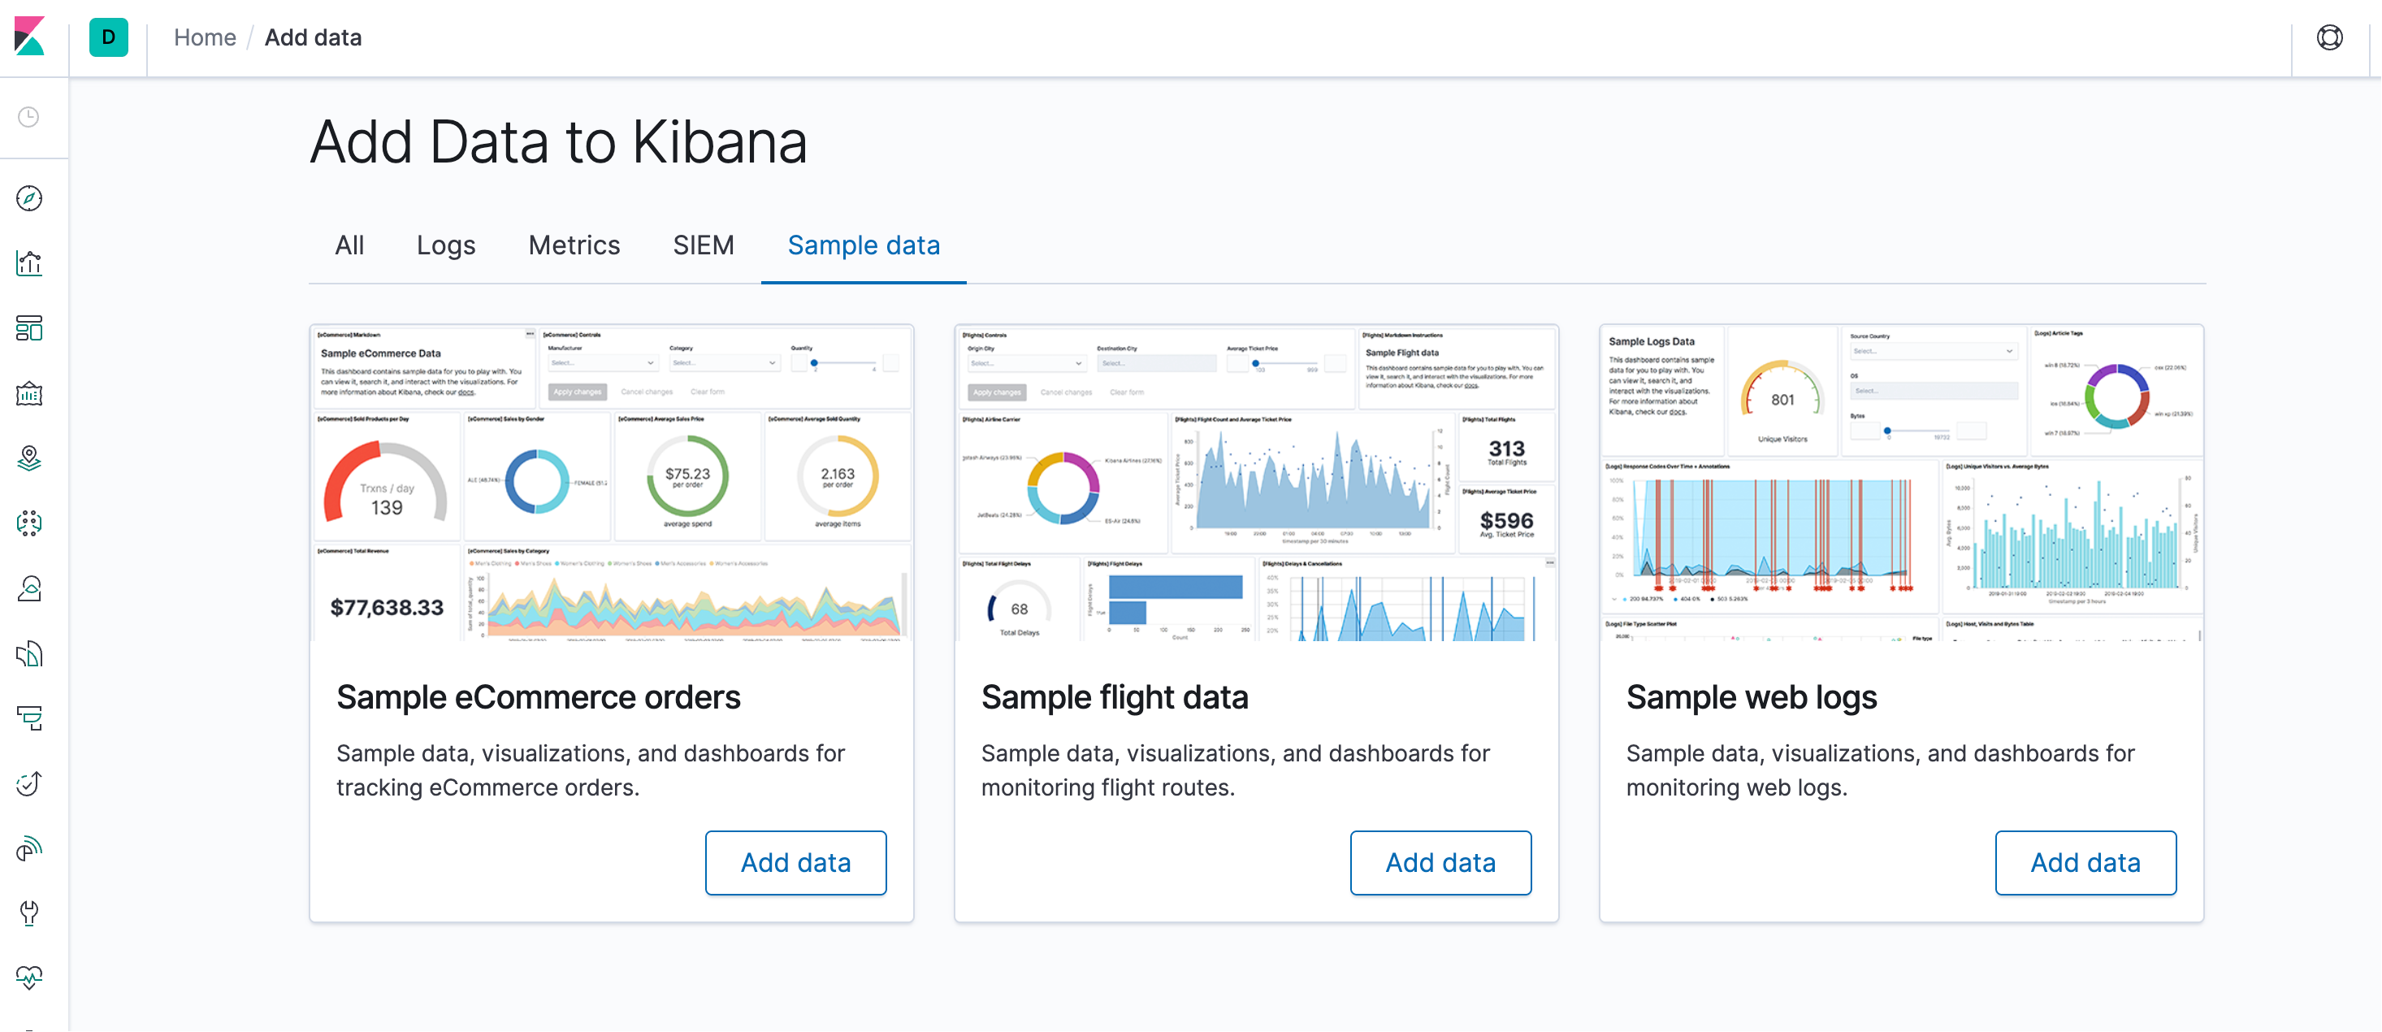
Task: Open Machine Learning icon in sidebar
Action: tap(29, 524)
